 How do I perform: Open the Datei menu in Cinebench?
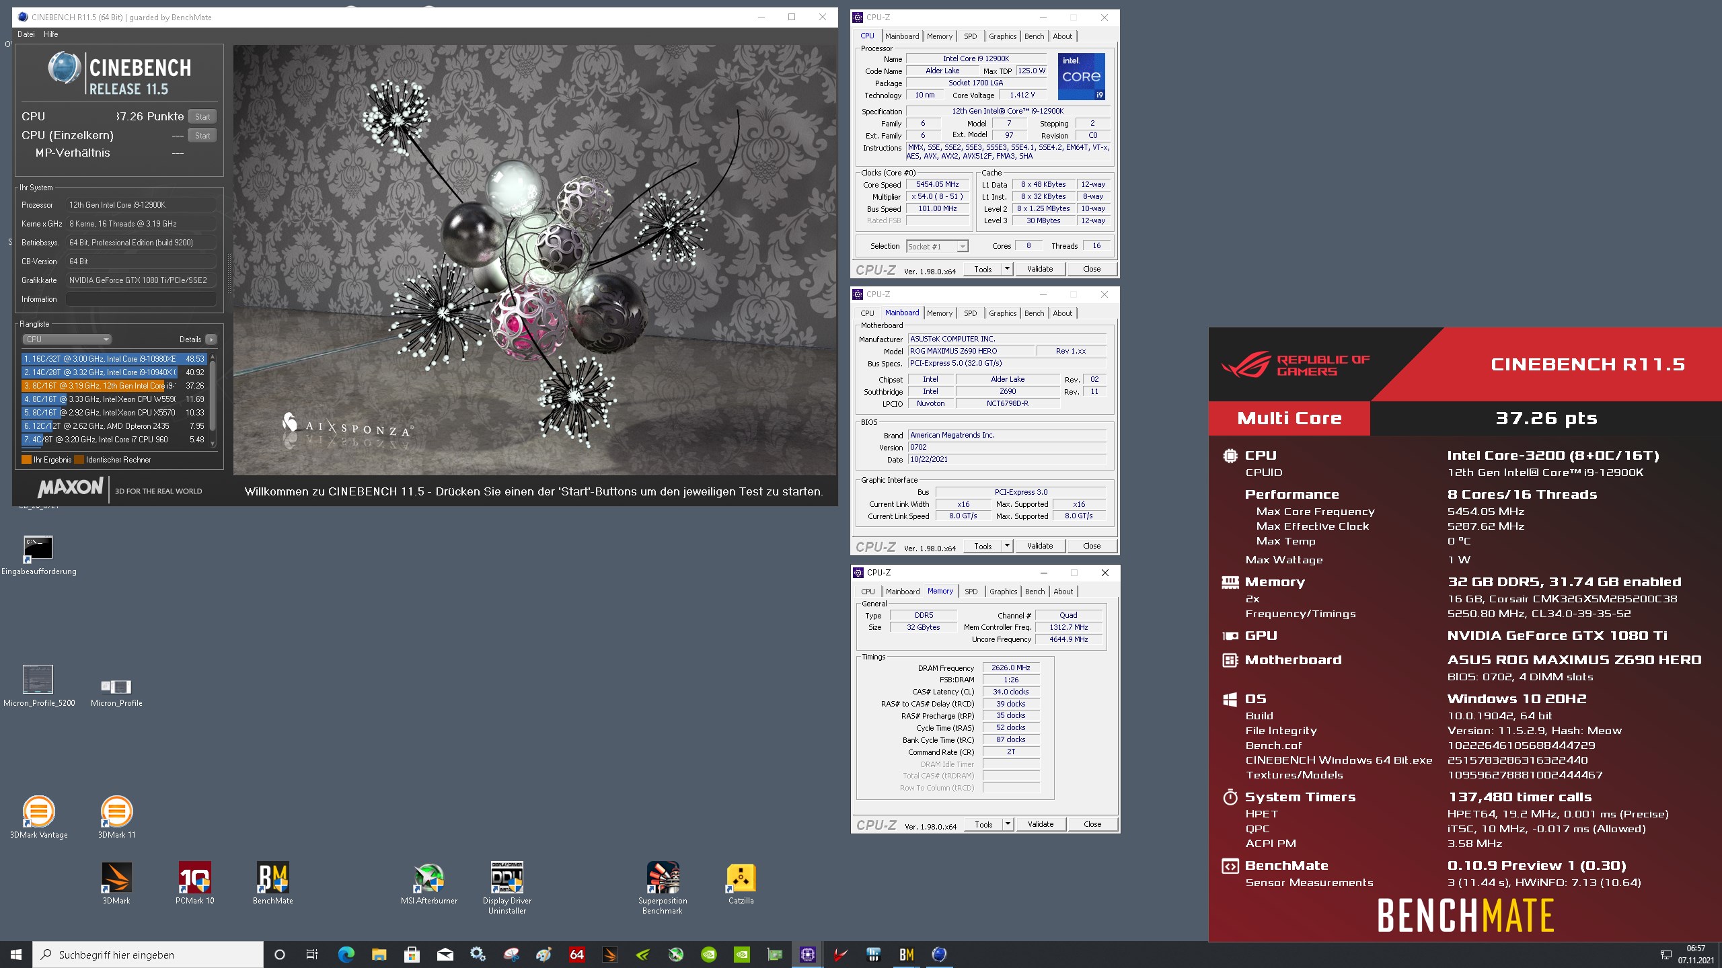pos(26,34)
